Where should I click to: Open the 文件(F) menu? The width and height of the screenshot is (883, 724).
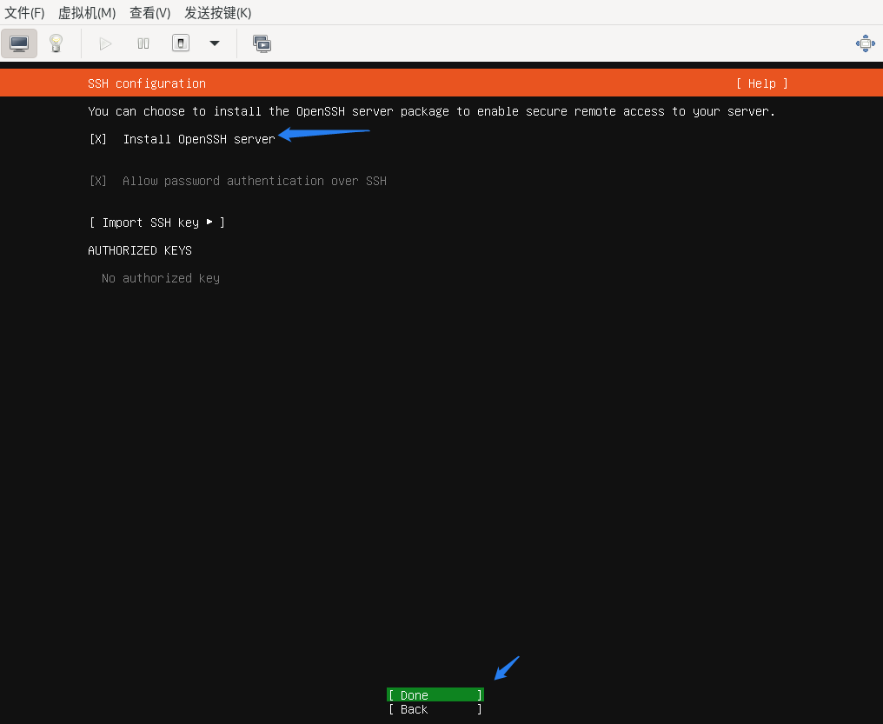point(24,13)
